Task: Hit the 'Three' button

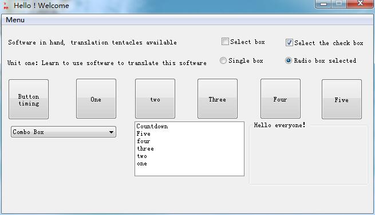Action: coord(218,99)
